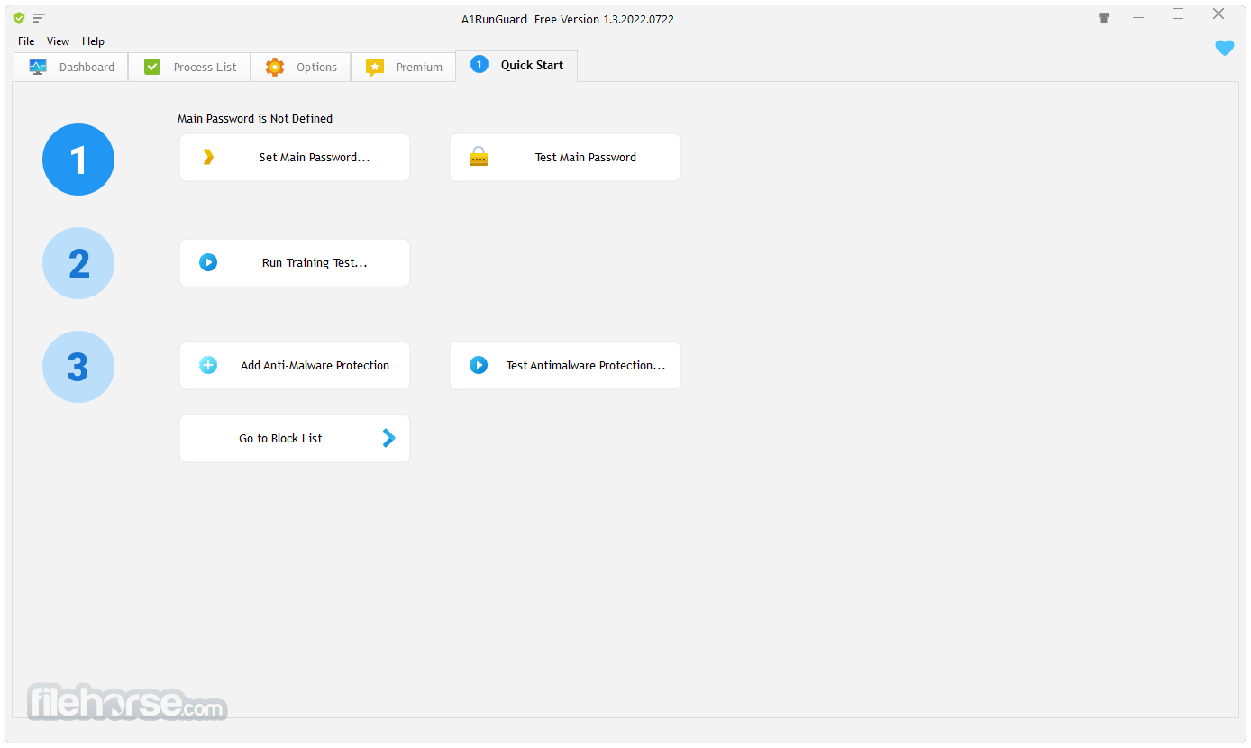Maximize the A1RunGuard window
This screenshot has height=748, width=1251.
tap(1178, 14)
